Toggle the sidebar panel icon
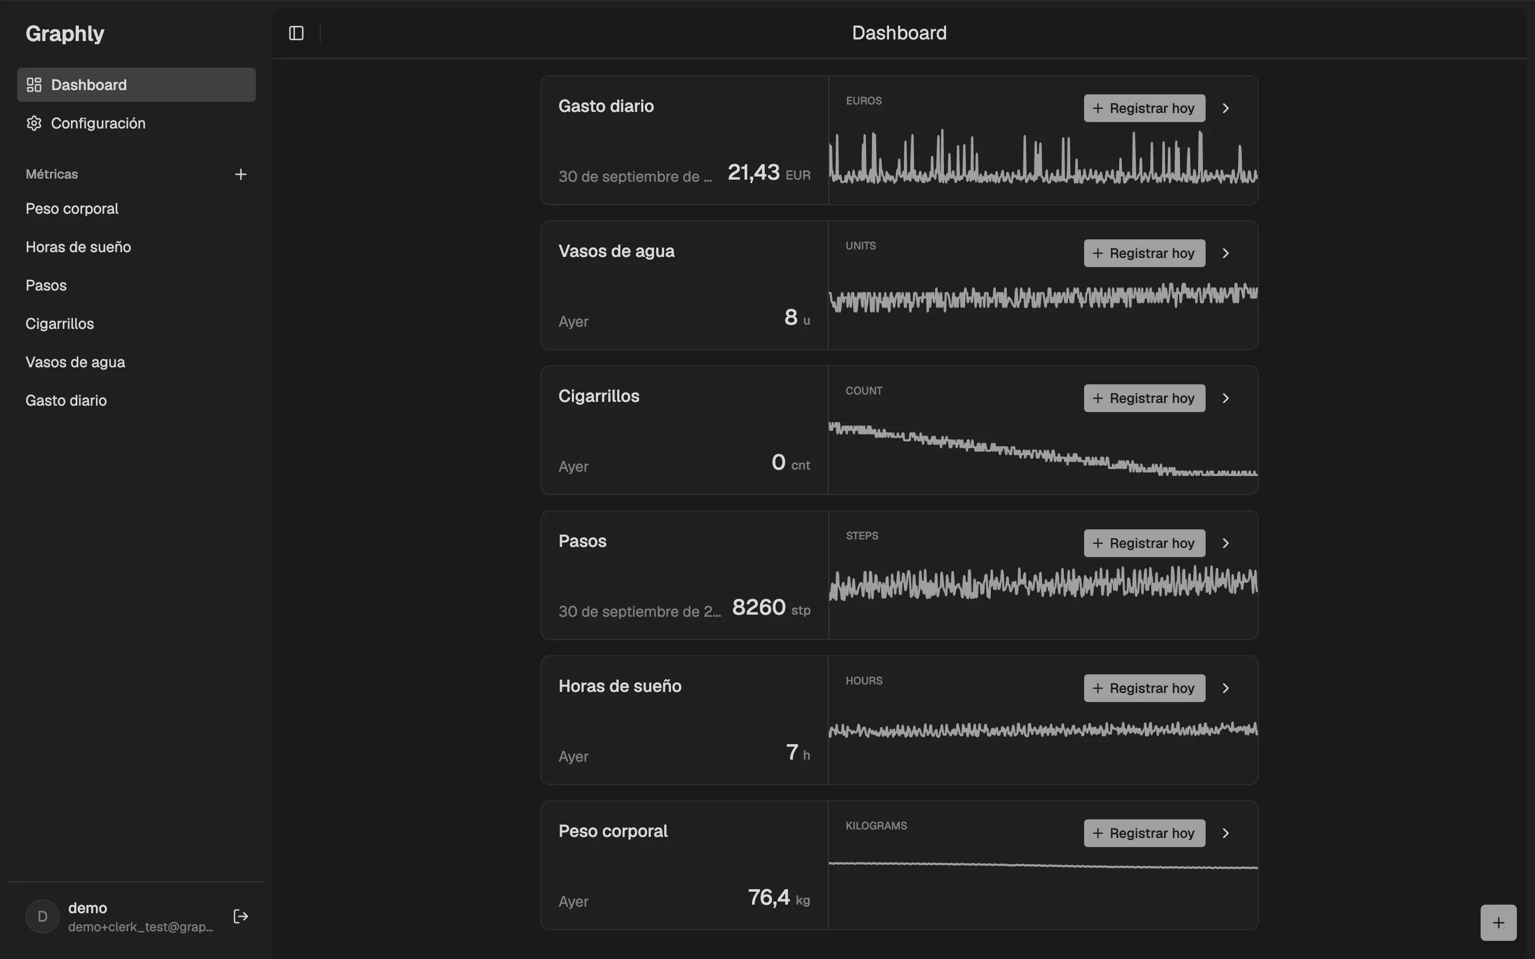 296,33
